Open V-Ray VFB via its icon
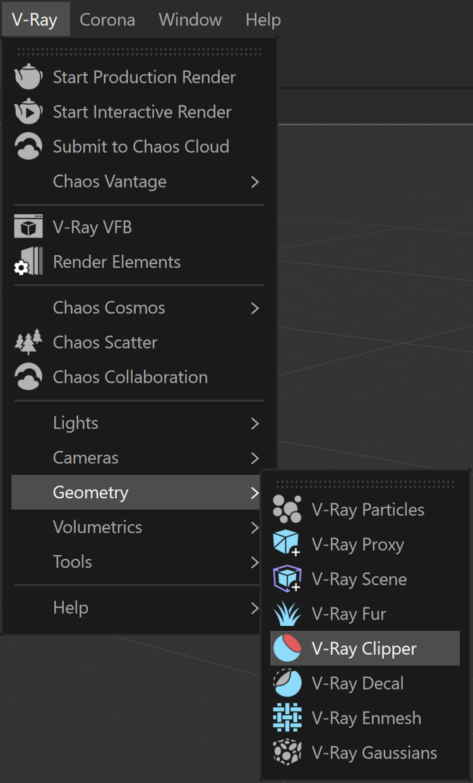 coord(28,227)
